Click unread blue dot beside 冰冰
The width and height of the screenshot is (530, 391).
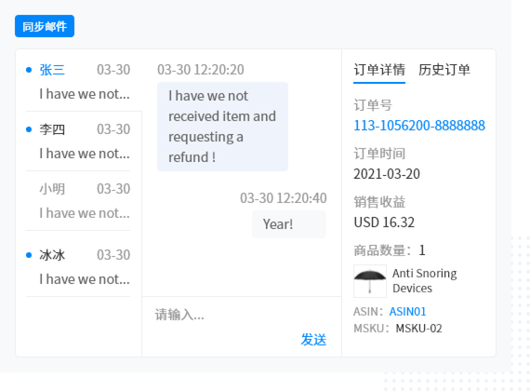coord(29,255)
